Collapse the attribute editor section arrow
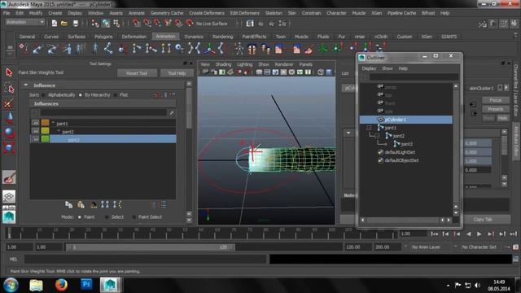 348,133
